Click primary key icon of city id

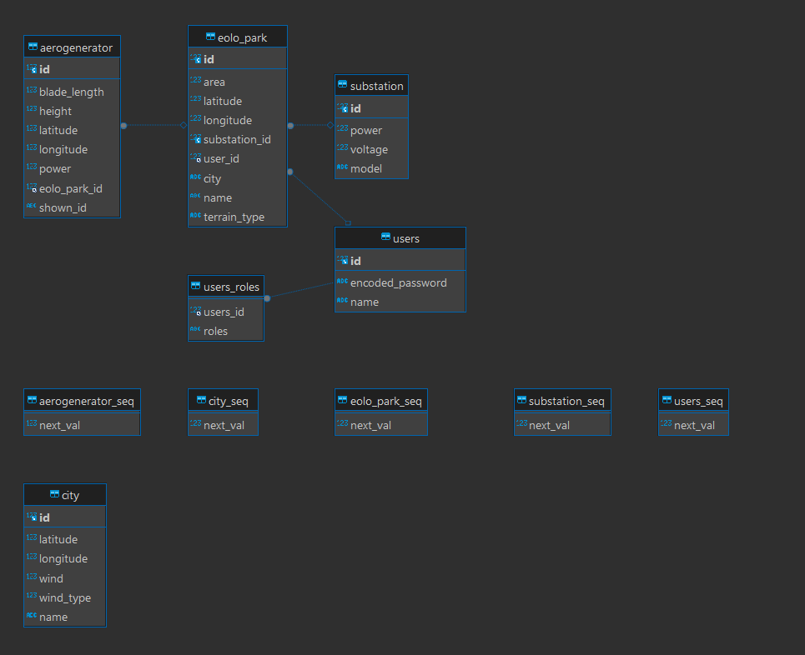tap(32, 517)
